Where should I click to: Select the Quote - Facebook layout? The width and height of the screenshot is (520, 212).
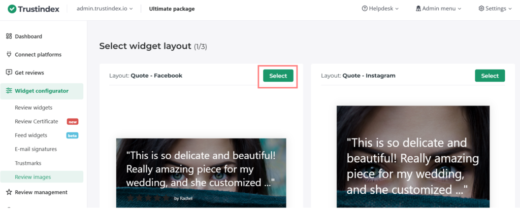click(278, 76)
